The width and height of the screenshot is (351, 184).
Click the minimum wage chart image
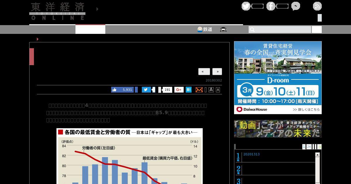pyautogui.click(x=130, y=156)
